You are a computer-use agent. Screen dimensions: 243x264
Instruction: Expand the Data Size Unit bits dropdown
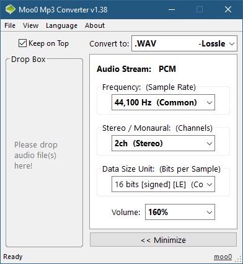pyautogui.click(x=163, y=184)
